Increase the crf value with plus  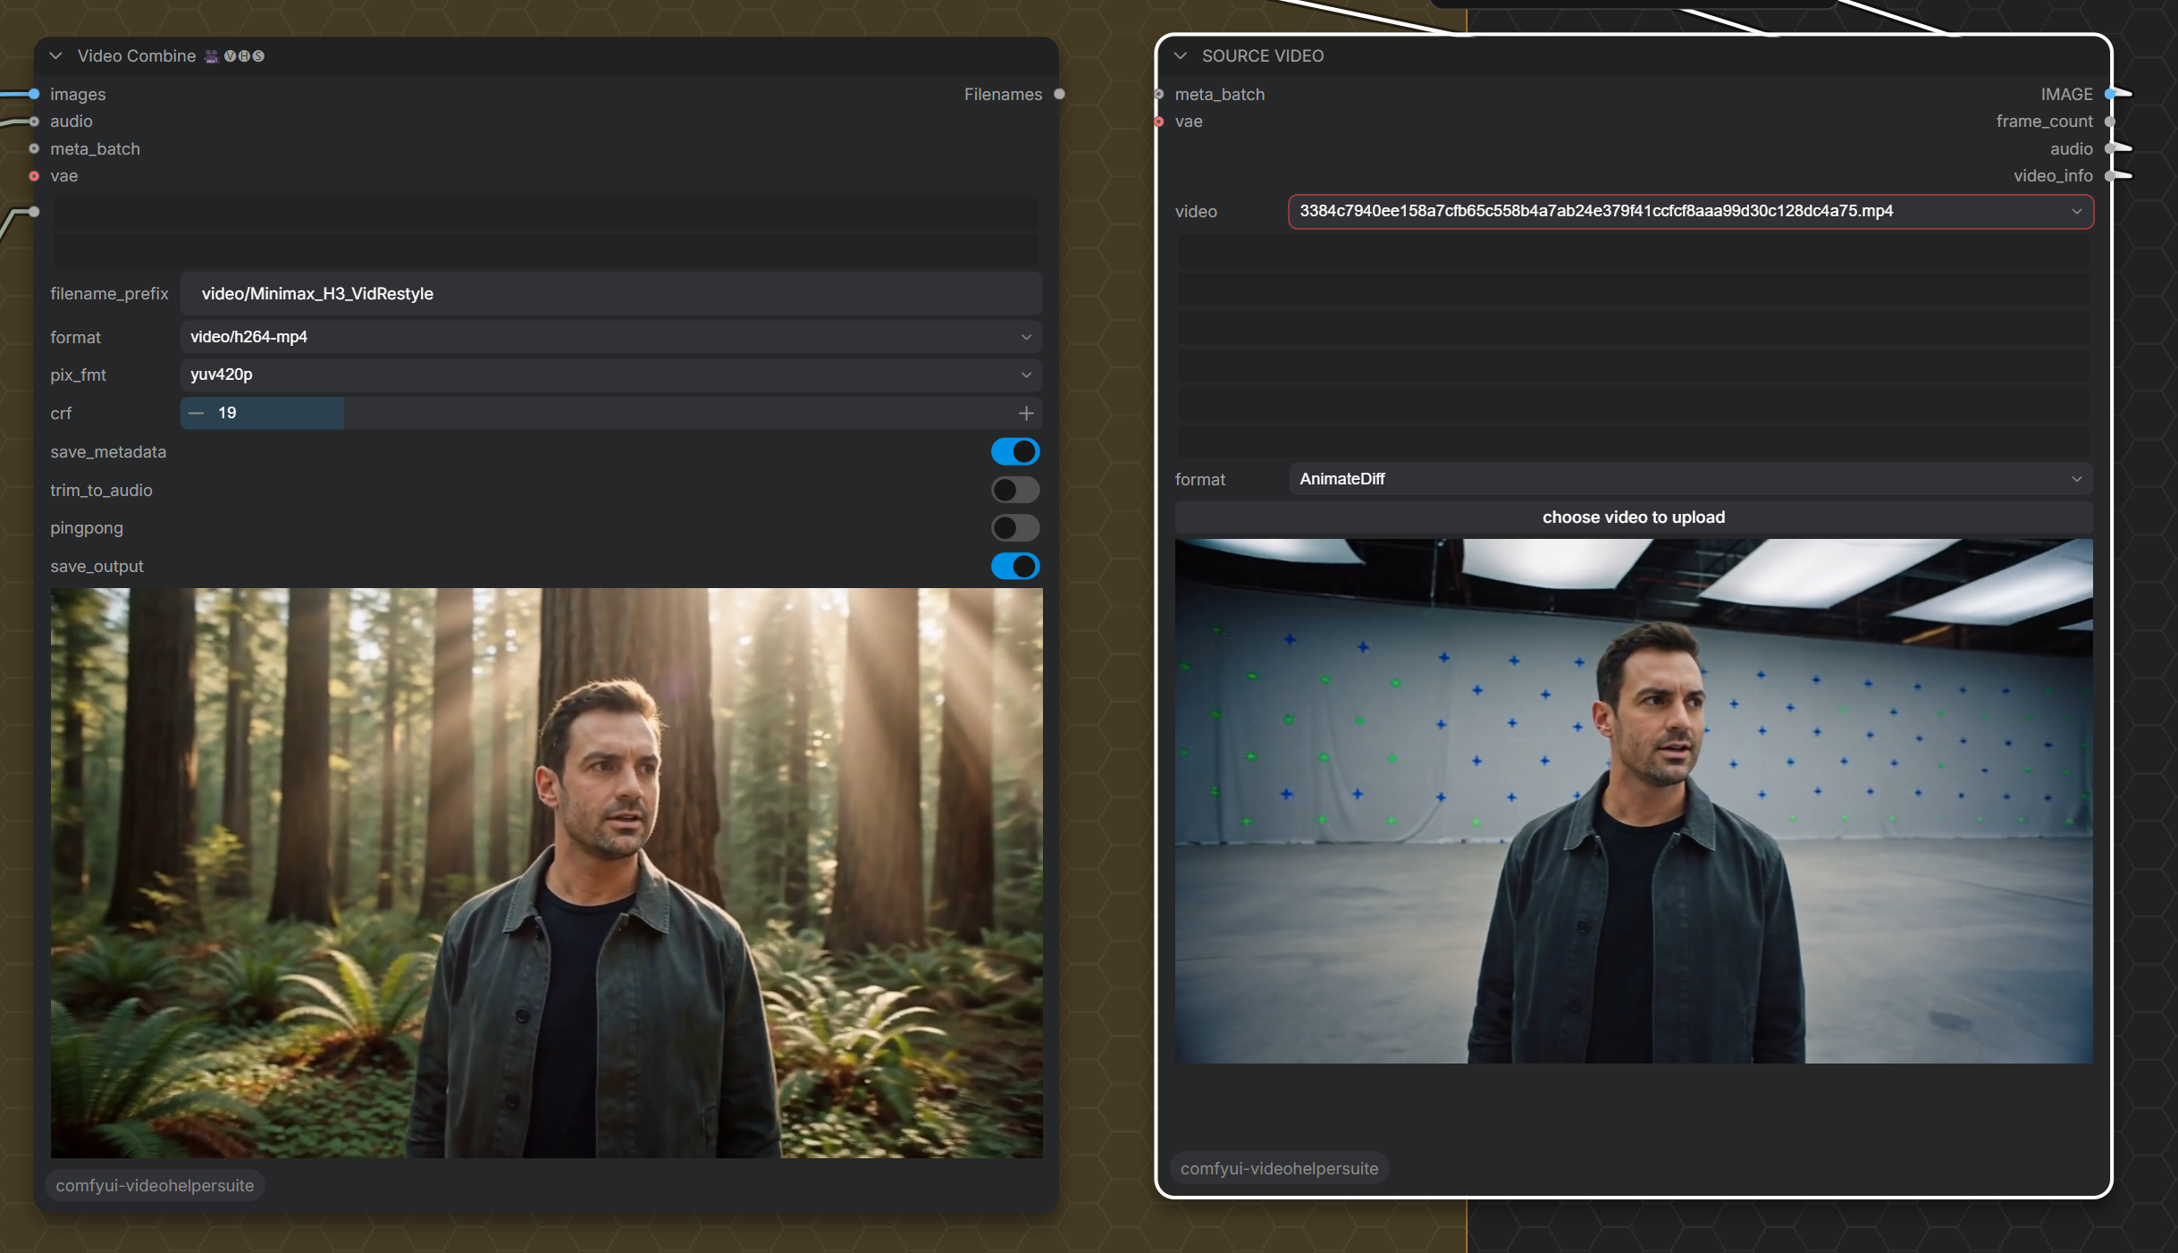pyautogui.click(x=1026, y=413)
